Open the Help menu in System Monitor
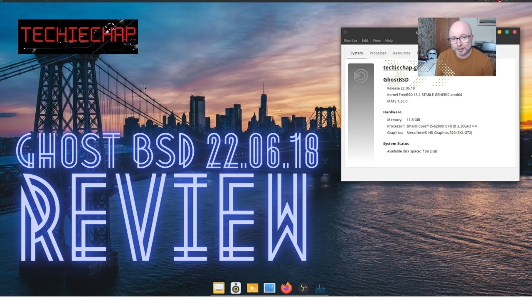 [389, 41]
